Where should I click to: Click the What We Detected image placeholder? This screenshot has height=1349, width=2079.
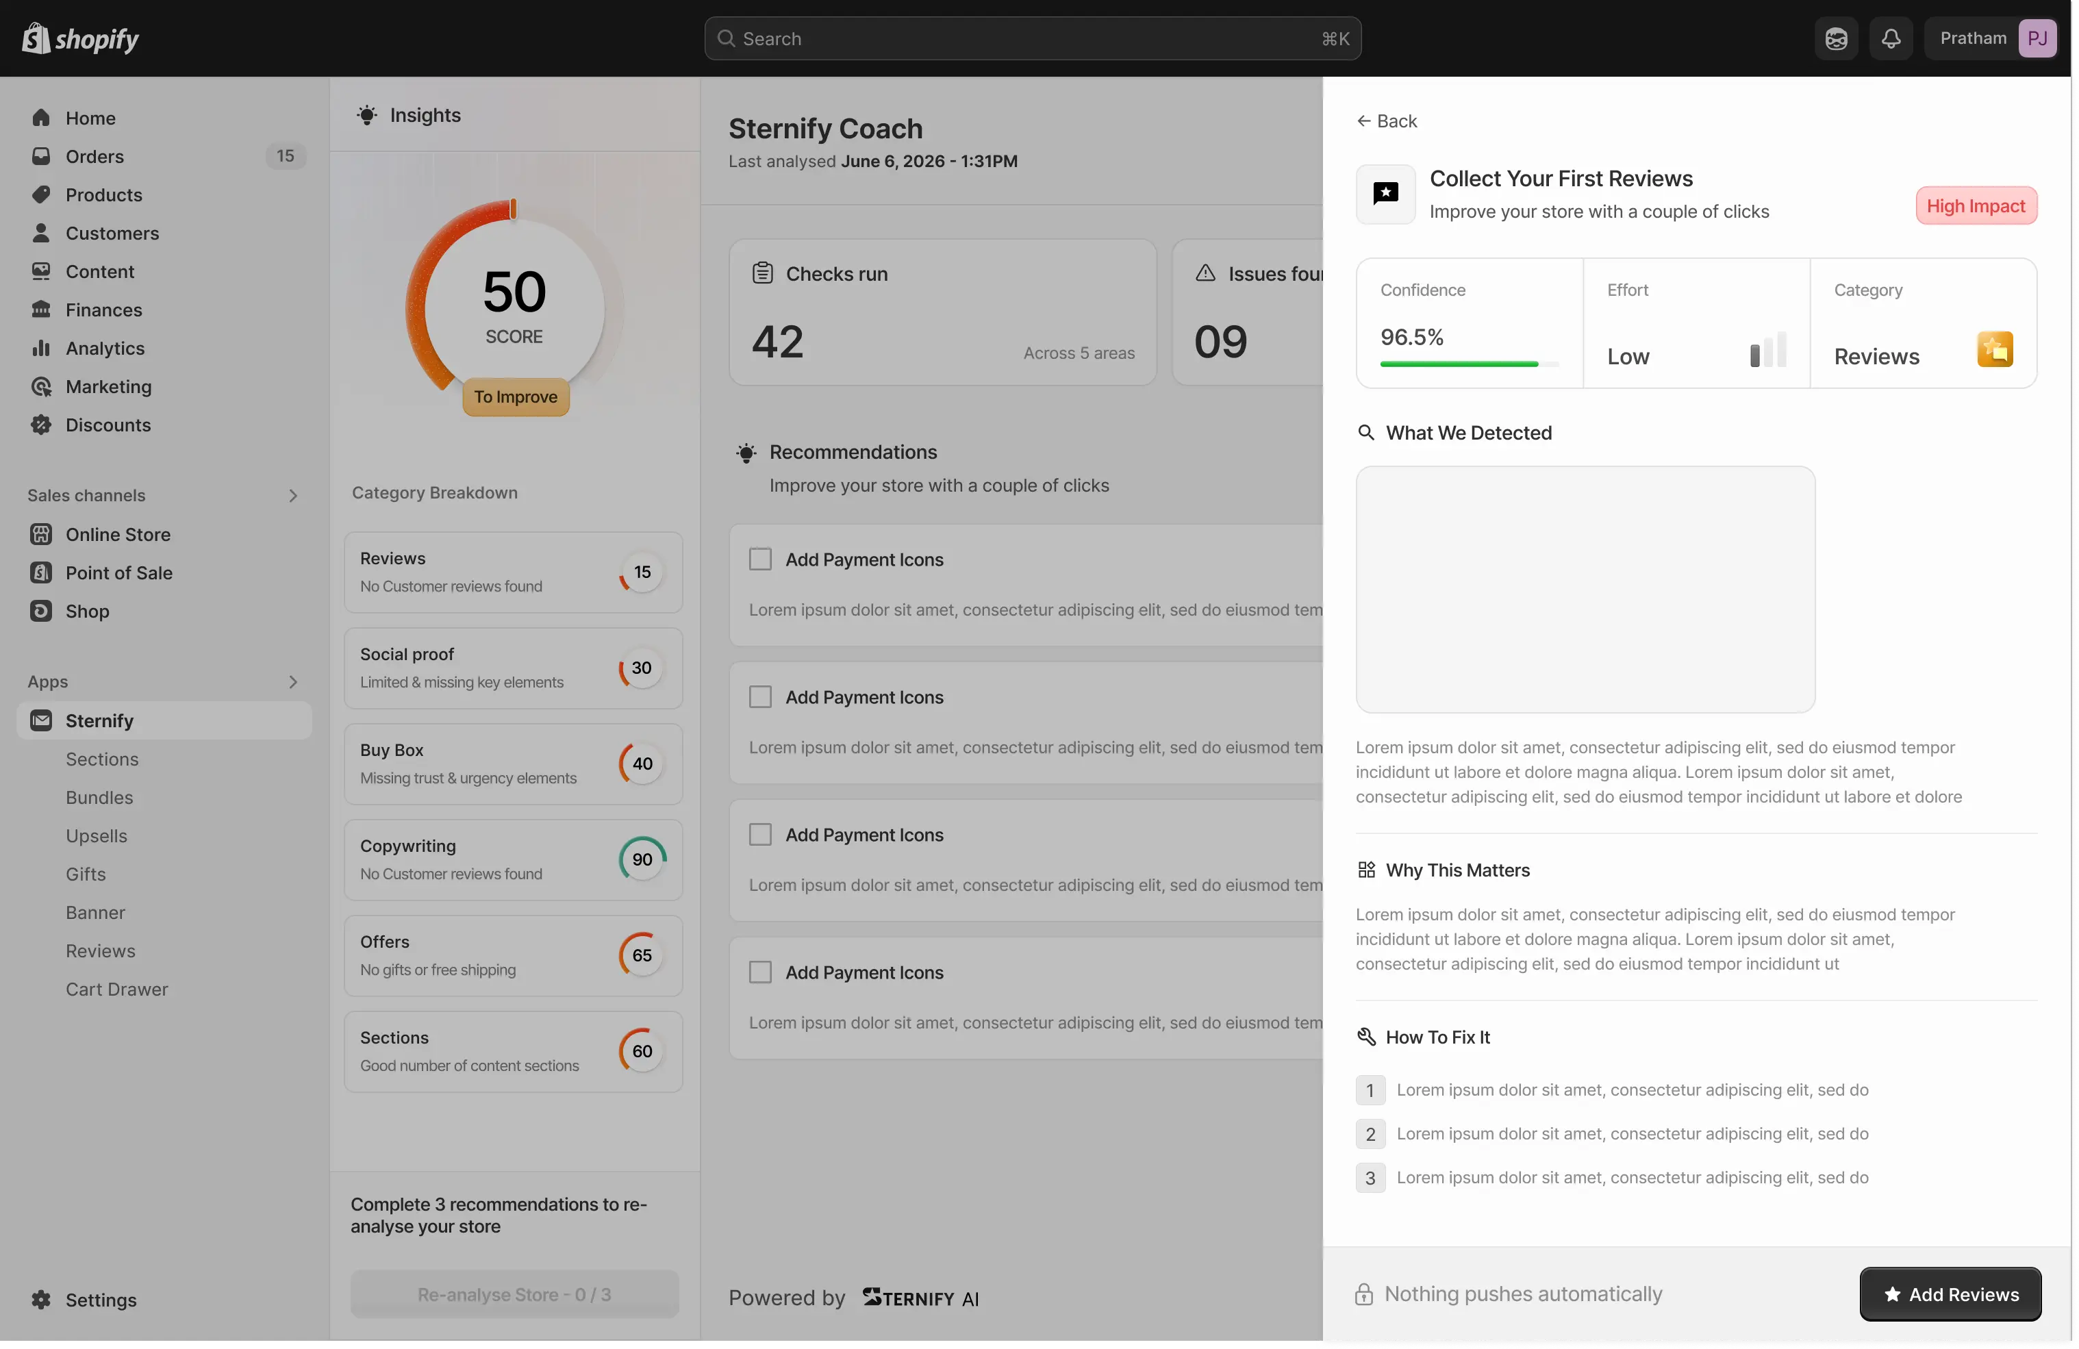(x=1585, y=590)
